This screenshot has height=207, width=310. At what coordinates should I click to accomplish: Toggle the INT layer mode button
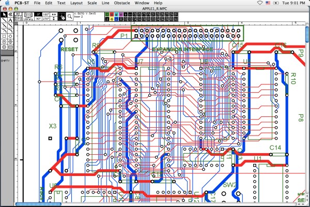pos(18,14)
